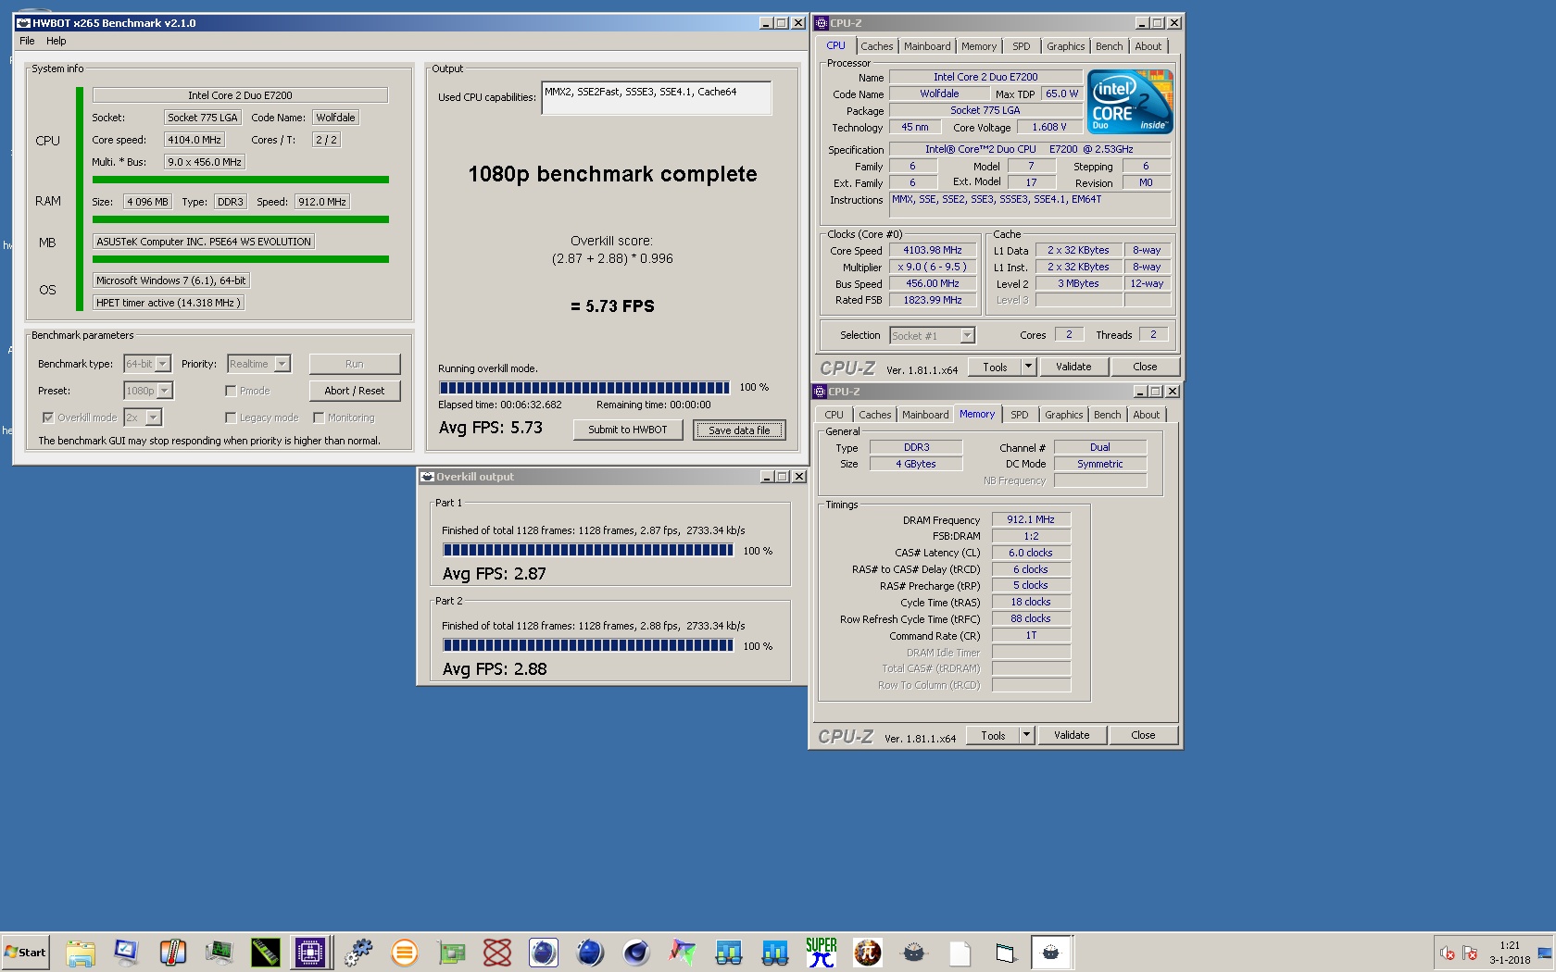Click the red flag action center tray icon
Viewport: 1556px width, 972px height.
click(1470, 953)
